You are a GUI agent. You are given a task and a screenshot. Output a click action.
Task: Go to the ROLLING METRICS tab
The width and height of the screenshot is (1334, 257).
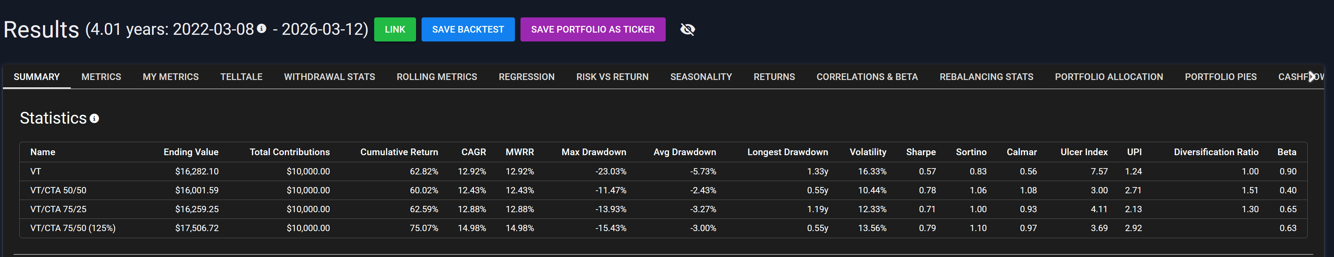(436, 77)
